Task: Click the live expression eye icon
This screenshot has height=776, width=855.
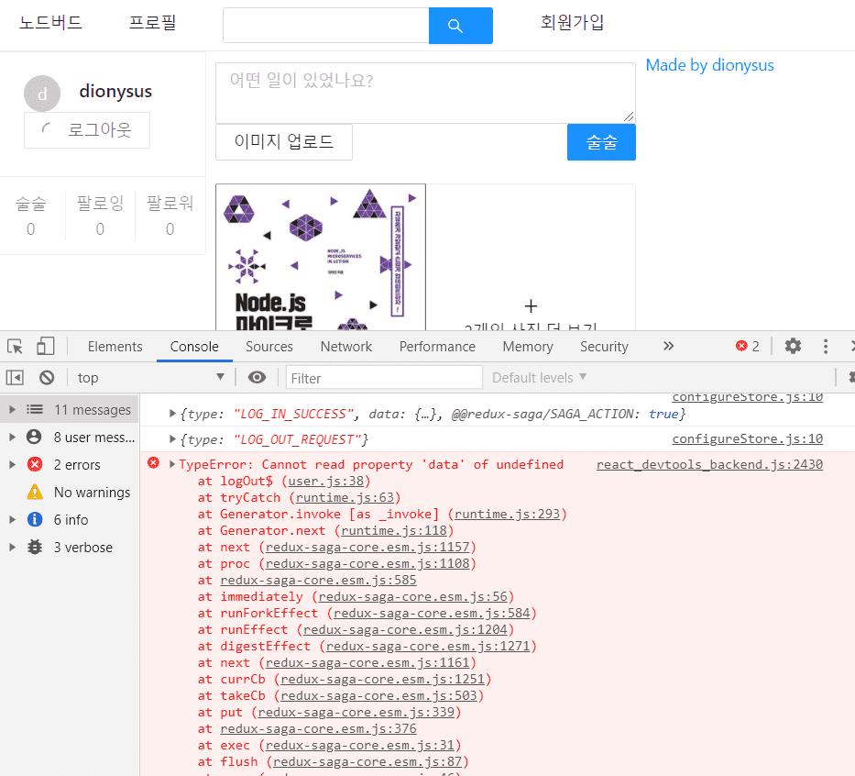Action: click(x=257, y=378)
